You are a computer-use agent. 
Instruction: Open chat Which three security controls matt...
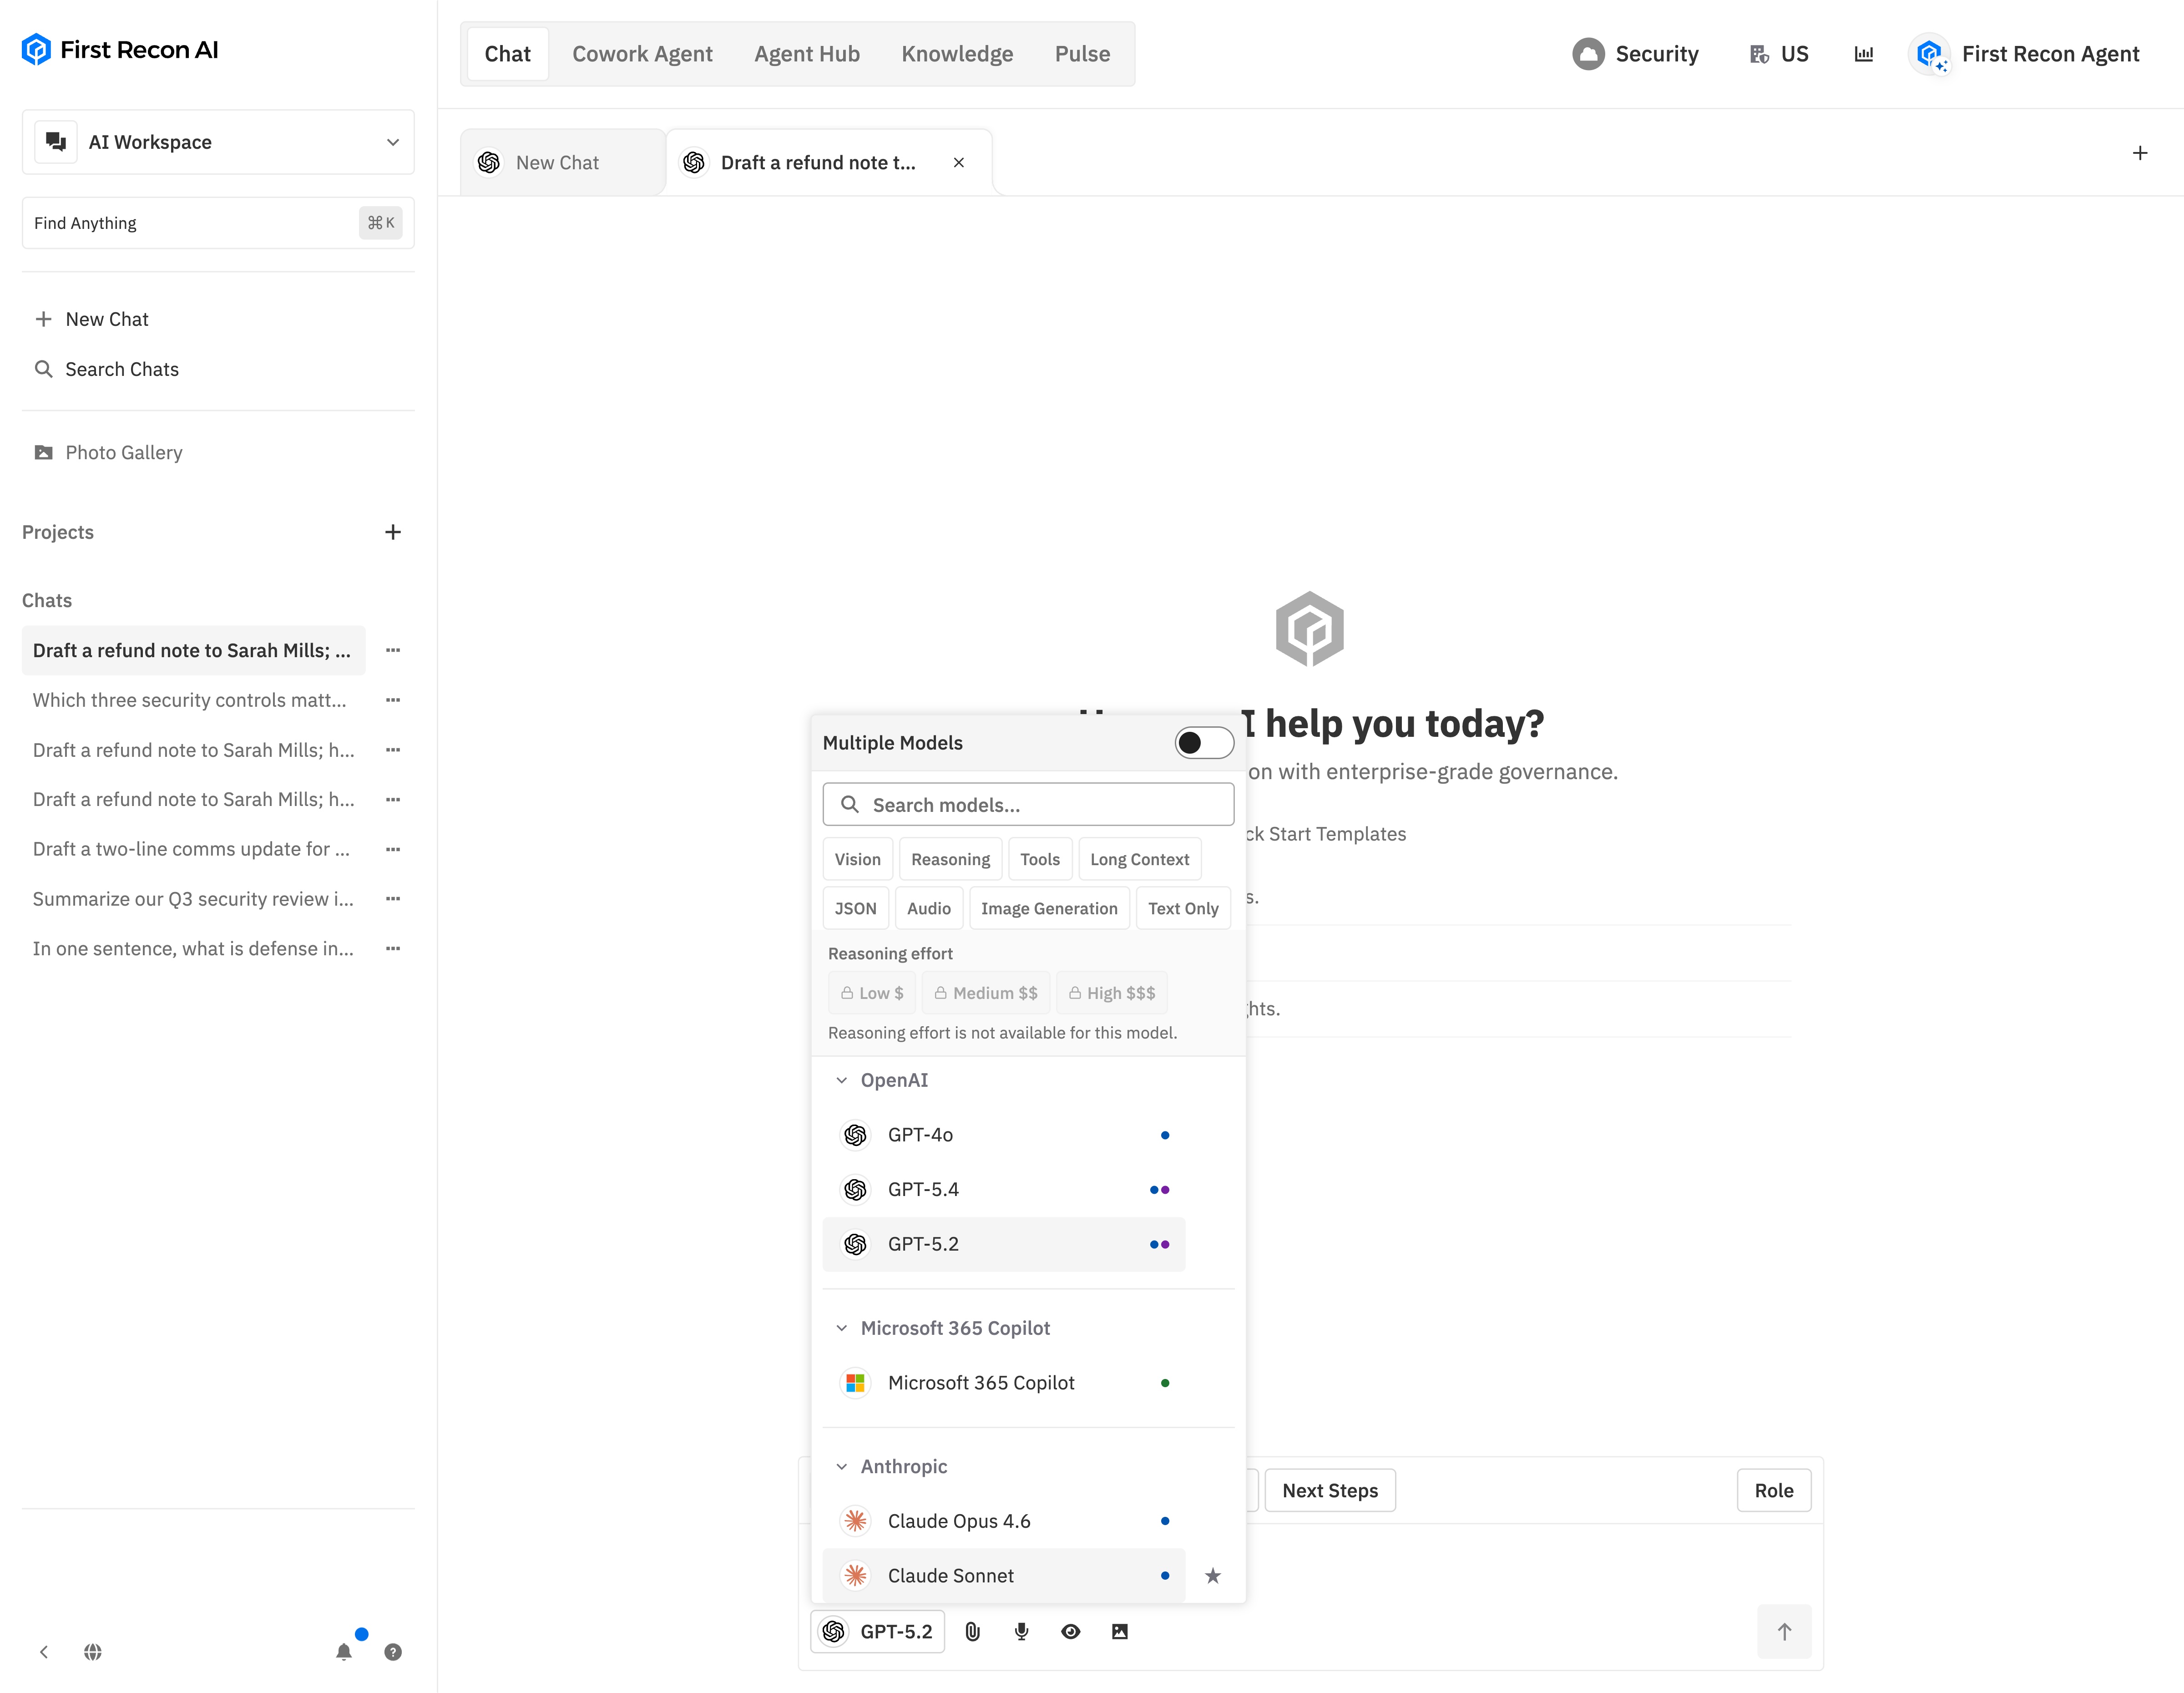194,700
